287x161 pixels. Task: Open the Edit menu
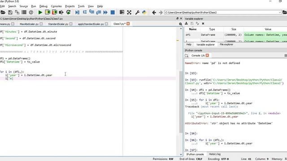coord(2,6)
